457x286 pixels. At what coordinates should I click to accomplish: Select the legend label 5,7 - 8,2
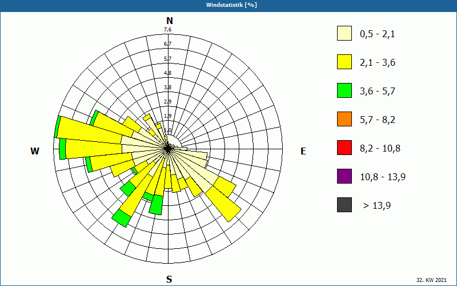pos(378,120)
